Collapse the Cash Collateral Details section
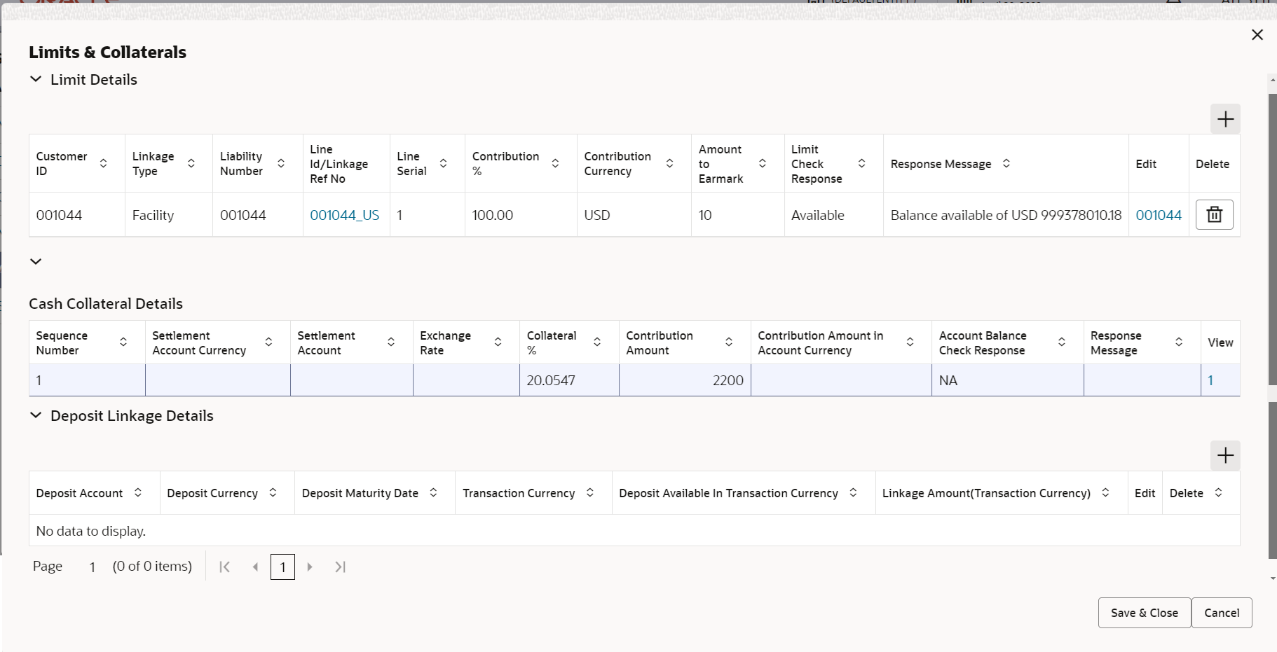The height and width of the screenshot is (652, 1277). pos(36,262)
